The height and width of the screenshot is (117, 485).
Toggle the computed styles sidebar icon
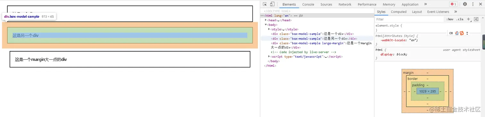[476, 19]
